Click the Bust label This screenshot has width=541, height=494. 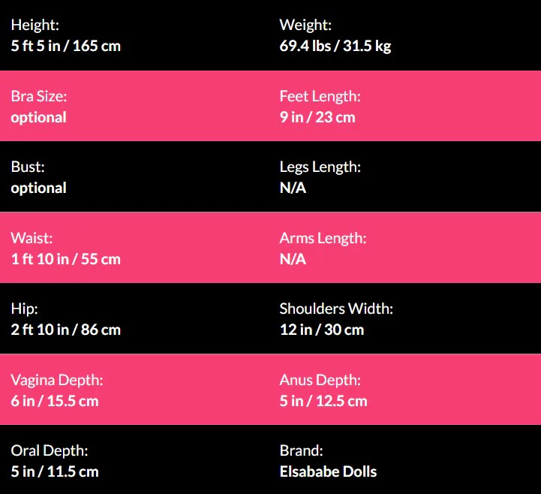(28, 167)
